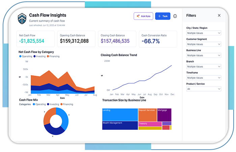Viewport: 236px width, 152px height.
Task: Expand the Business Line filter dropdown
Action: click(x=204, y=55)
